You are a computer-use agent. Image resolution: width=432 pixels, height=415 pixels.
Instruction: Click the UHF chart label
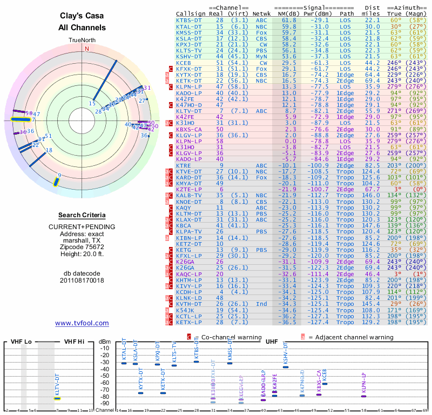(272, 342)
